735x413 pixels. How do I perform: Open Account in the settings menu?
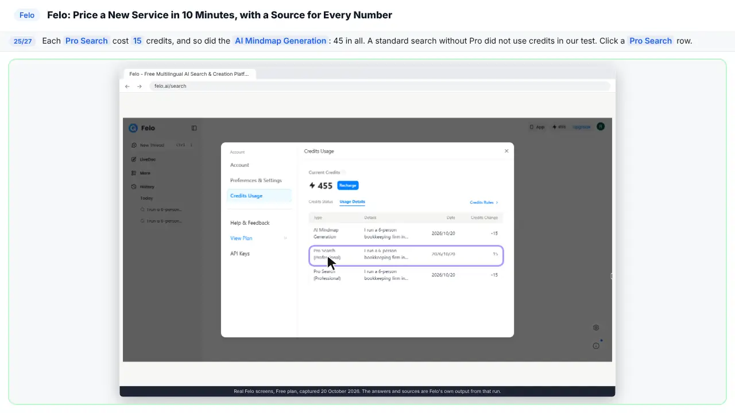pos(239,165)
